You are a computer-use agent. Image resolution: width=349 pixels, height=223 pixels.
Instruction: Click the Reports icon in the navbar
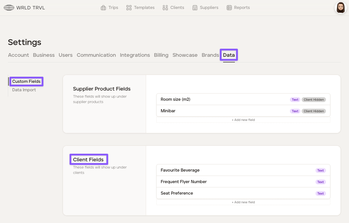click(229, 8)
